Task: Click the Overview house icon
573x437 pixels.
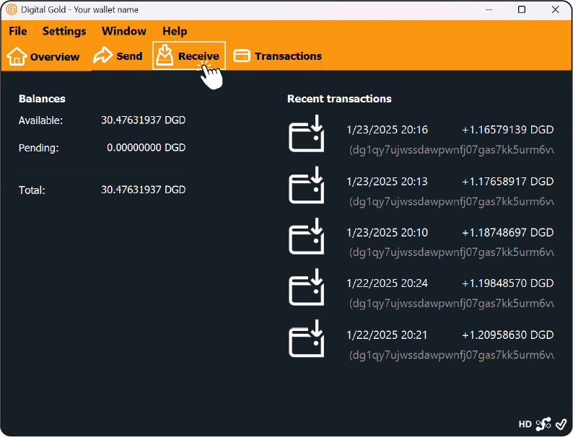Action: coord(17,56)
